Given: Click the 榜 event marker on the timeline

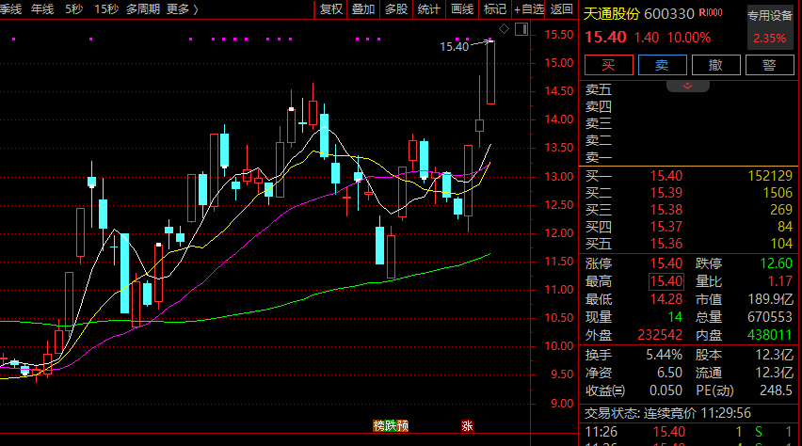Looking at the screenshot, I should 379,426.
